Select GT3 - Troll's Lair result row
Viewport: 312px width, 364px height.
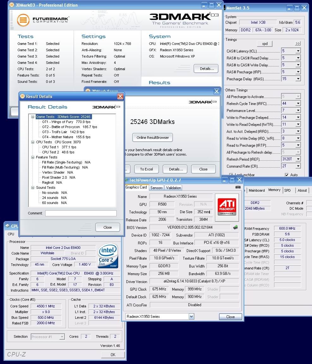[x=63, y=132]
